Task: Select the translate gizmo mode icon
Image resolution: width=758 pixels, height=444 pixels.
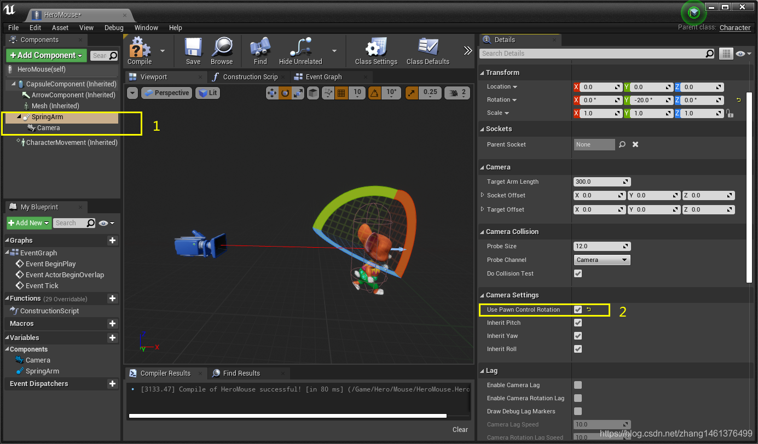Action: (x=273, y=93)
